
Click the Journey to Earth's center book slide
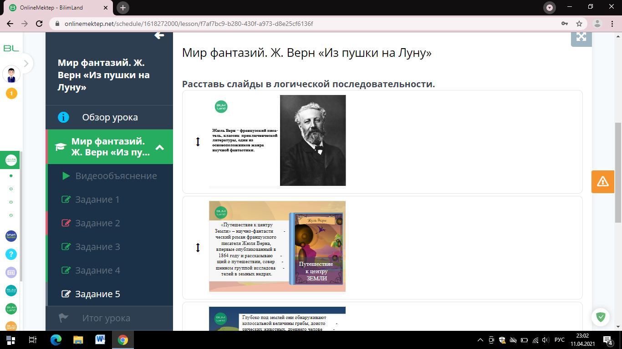pyautogui.click(x=277, y=246)
